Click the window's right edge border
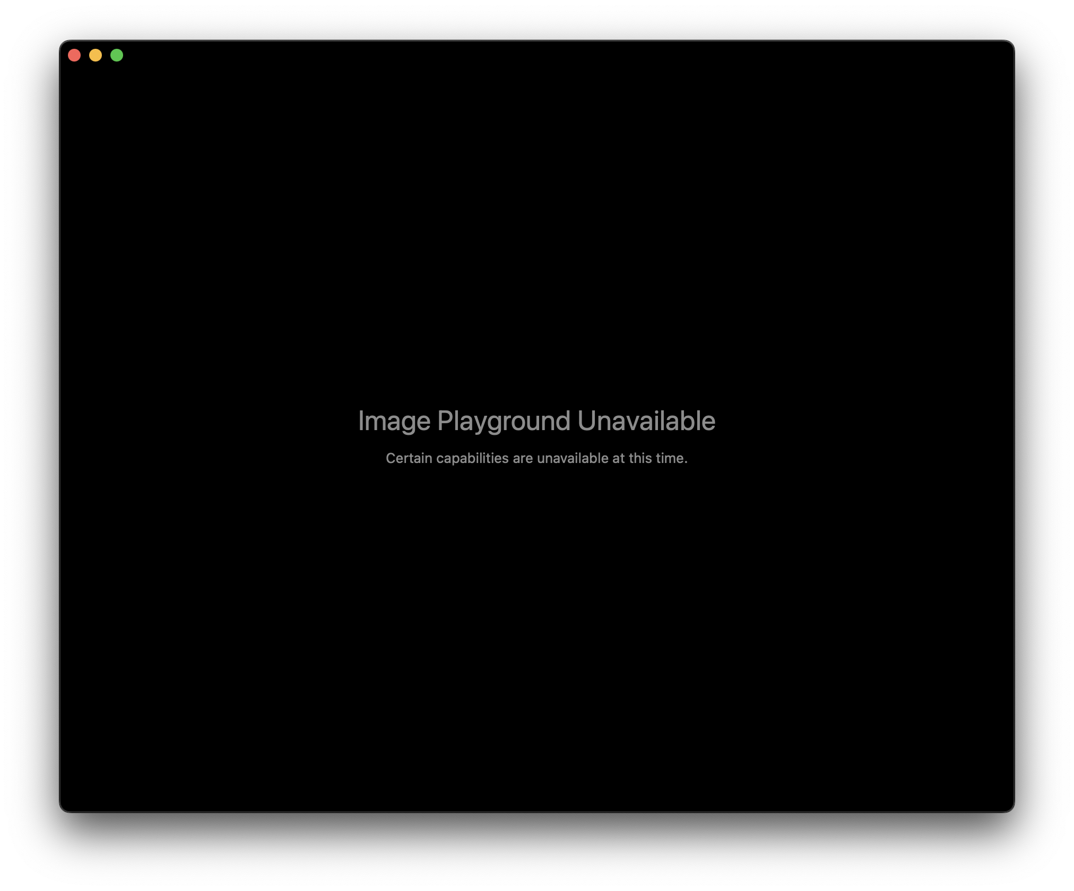Screen dimensions: 1074x891 [1014, 424]
